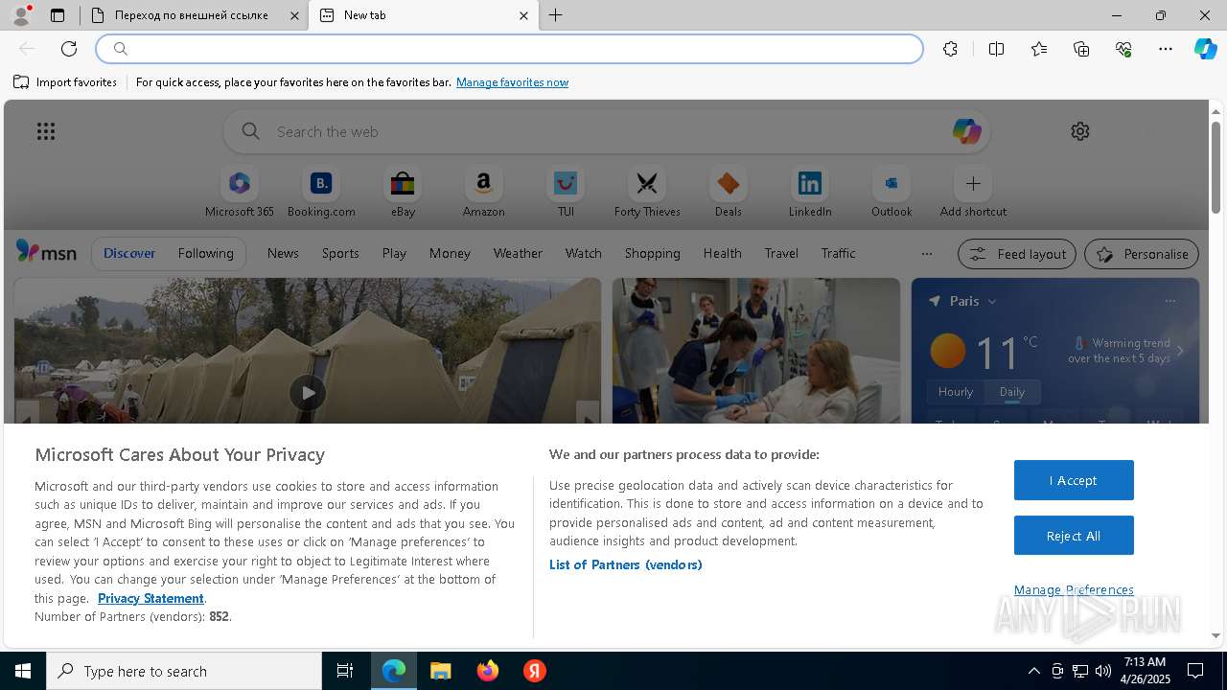Viewport: 1227px width, 690px height.
Task: Open the Shopping category
Action: click(652, 253)
